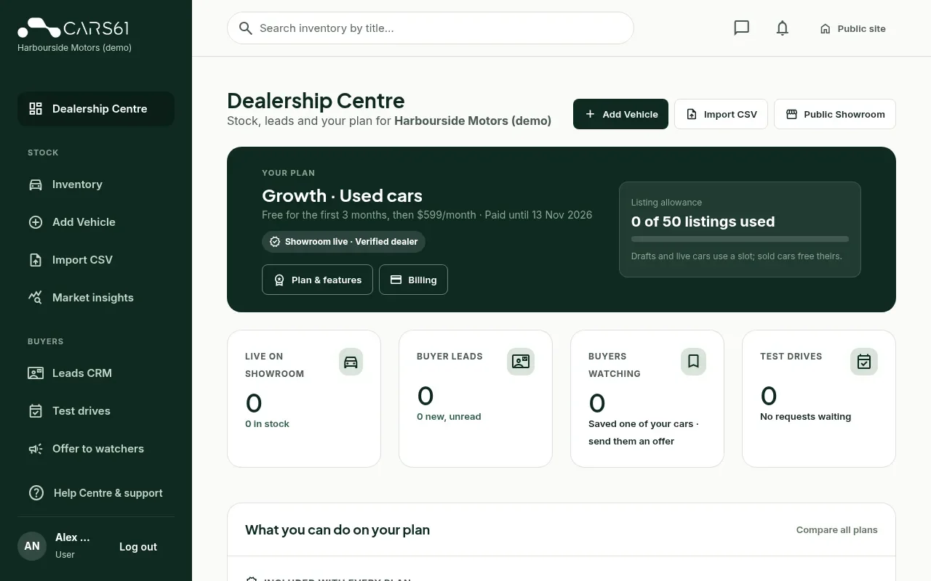931x581 pixels.
Task: Click the CARS61 logo
Action: 73,28
